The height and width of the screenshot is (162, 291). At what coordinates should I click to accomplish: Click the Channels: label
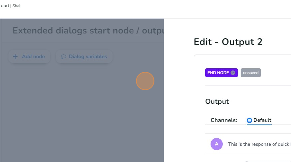(224, 120)
